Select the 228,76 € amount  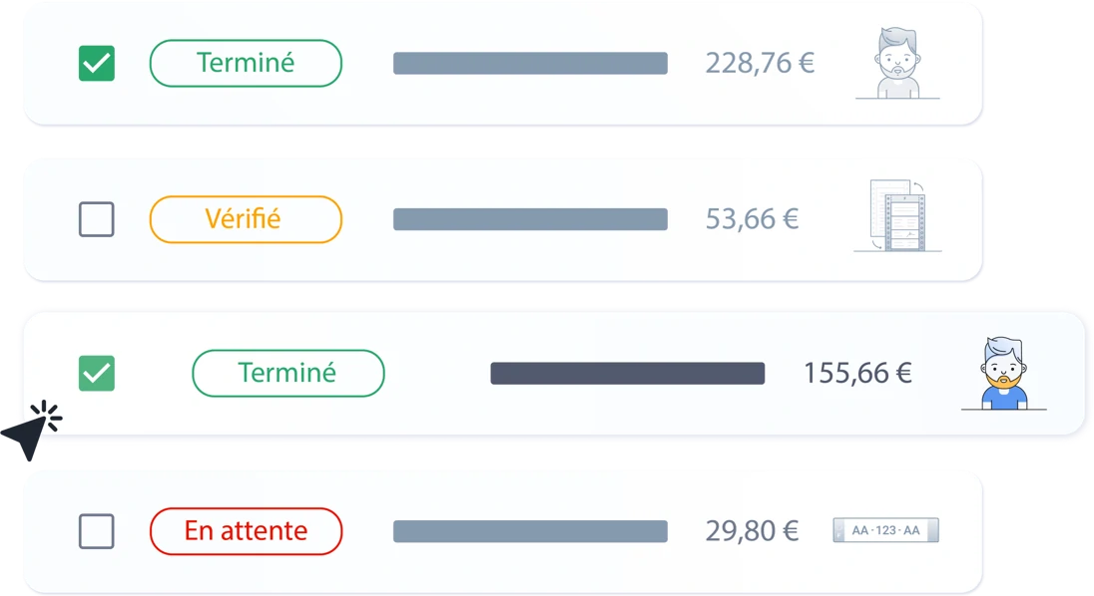760,64
